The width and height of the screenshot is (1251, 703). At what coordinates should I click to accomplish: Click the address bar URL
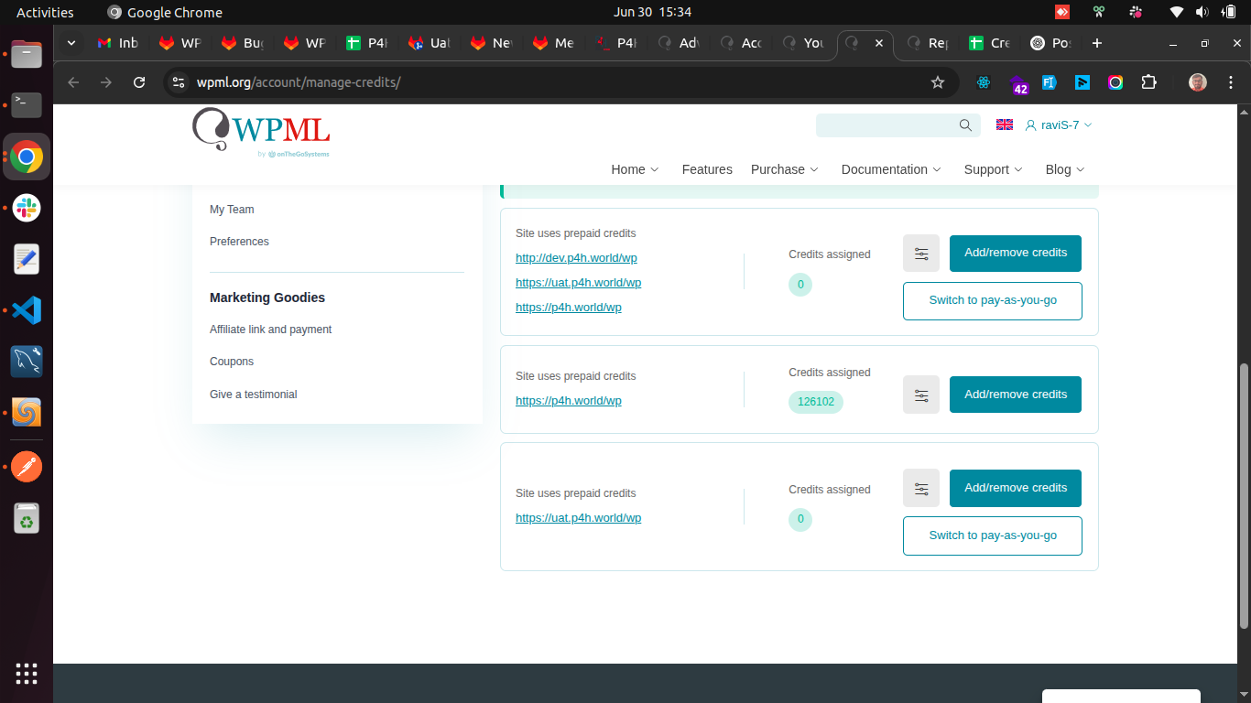[299, 82]
